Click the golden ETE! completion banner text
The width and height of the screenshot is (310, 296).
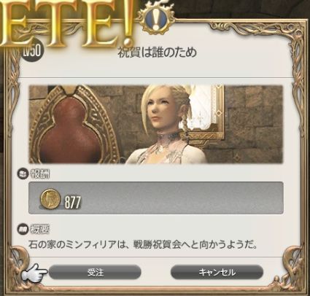pos(66,23)
